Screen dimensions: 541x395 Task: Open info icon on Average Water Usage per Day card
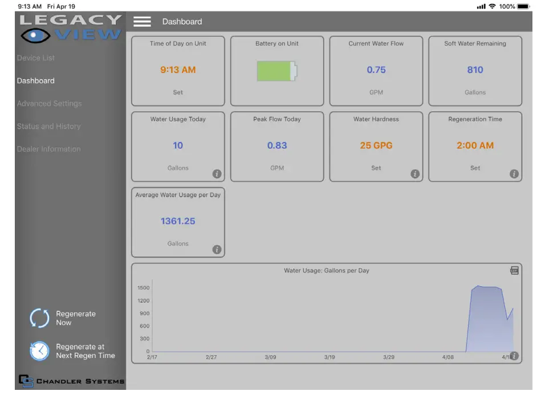217,249
